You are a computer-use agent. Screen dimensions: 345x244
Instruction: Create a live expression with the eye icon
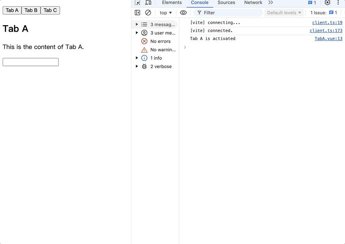click(x=183, y=13)
